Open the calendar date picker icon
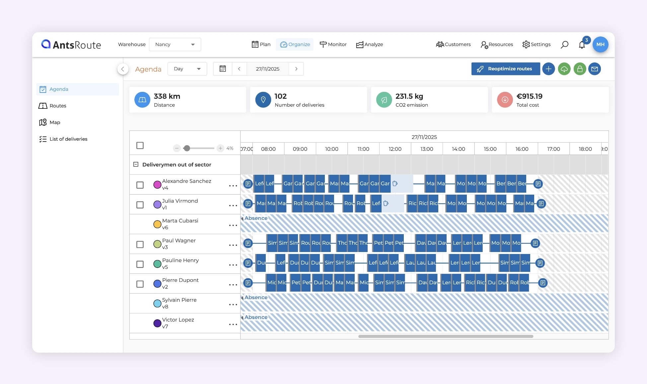 (x=223, y=69)
